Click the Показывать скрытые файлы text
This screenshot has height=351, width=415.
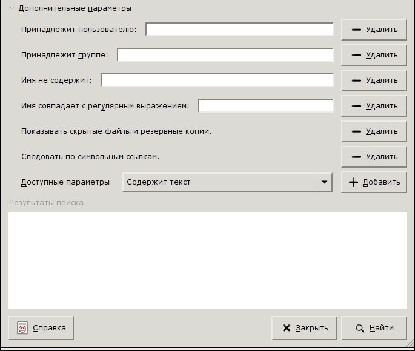pos(116,131)
